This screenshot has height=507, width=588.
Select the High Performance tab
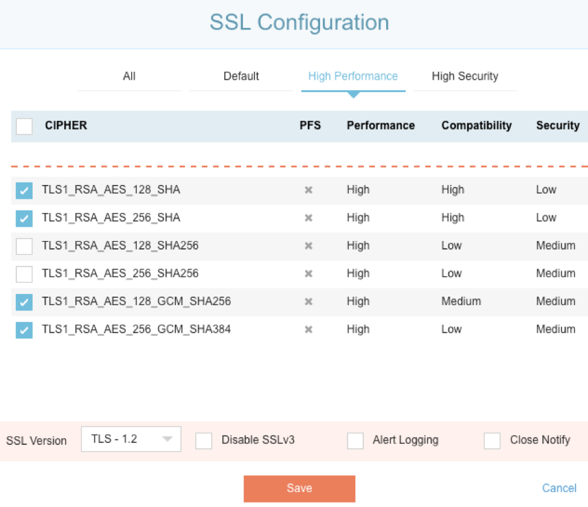[x=353, y=76]
